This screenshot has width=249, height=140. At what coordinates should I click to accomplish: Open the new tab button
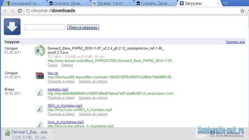tap(225, 3)
